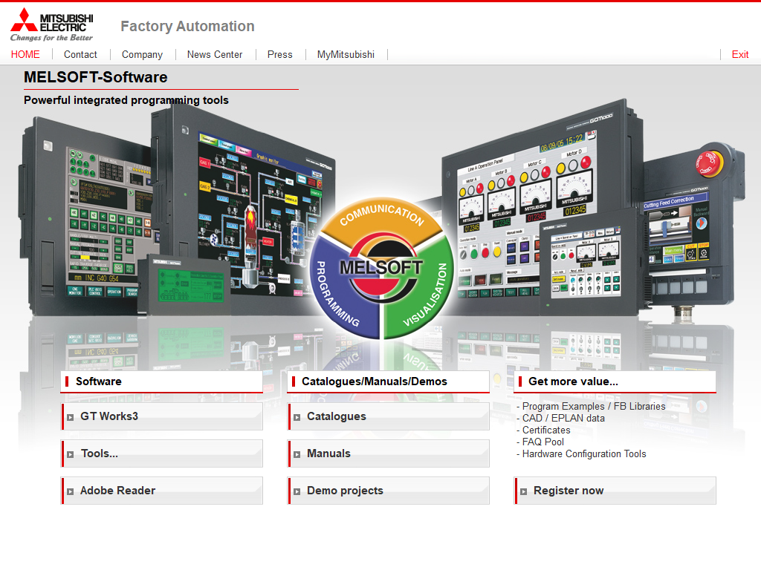Click 'CAD / EPLAN data' text
This screenshot has height=570, width=761.
click(563, 419)
